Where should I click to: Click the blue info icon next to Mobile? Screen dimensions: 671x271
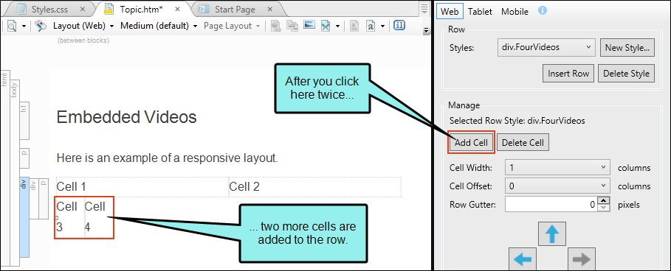(x=543, y=10)
